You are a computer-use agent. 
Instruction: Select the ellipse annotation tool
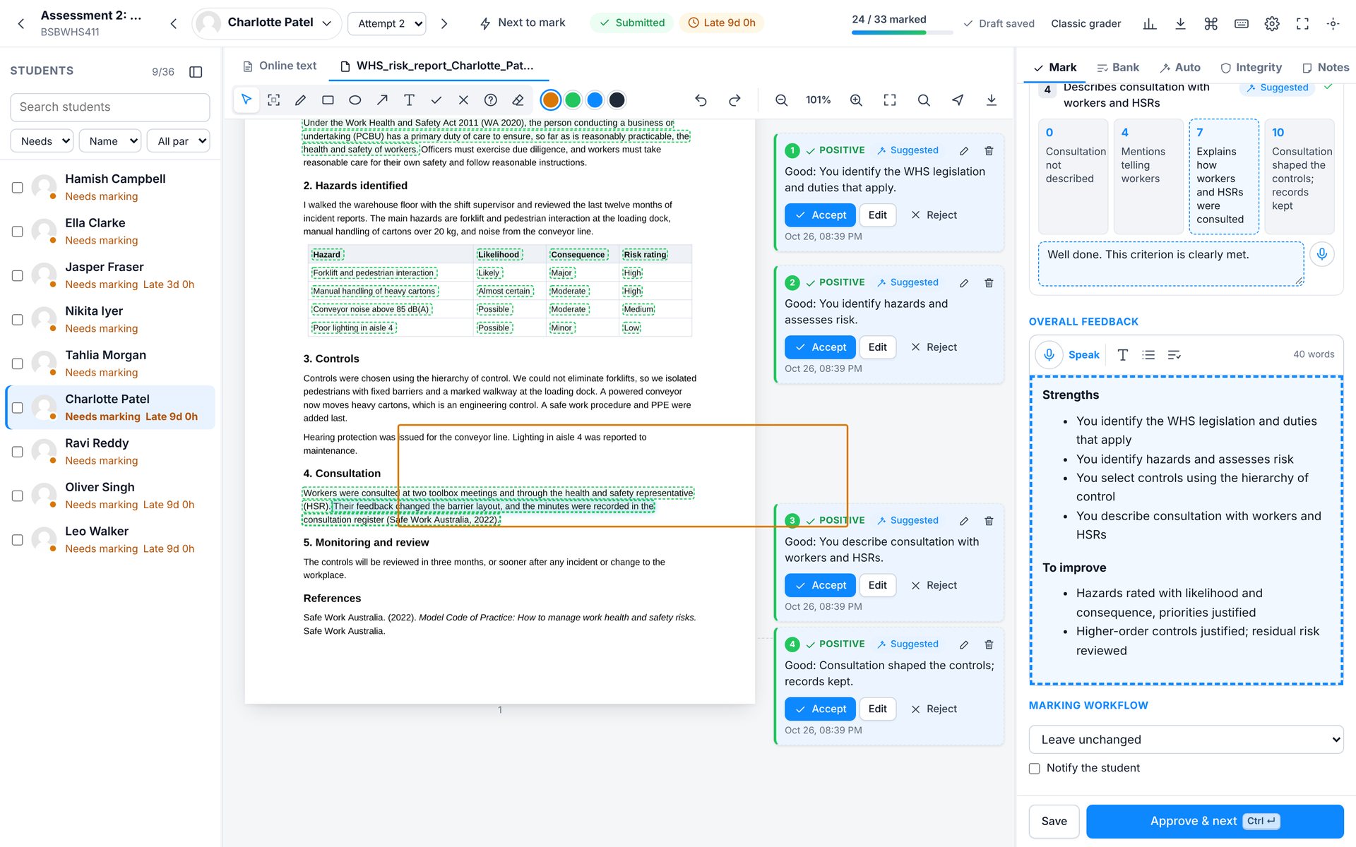(x=355, y=100)
